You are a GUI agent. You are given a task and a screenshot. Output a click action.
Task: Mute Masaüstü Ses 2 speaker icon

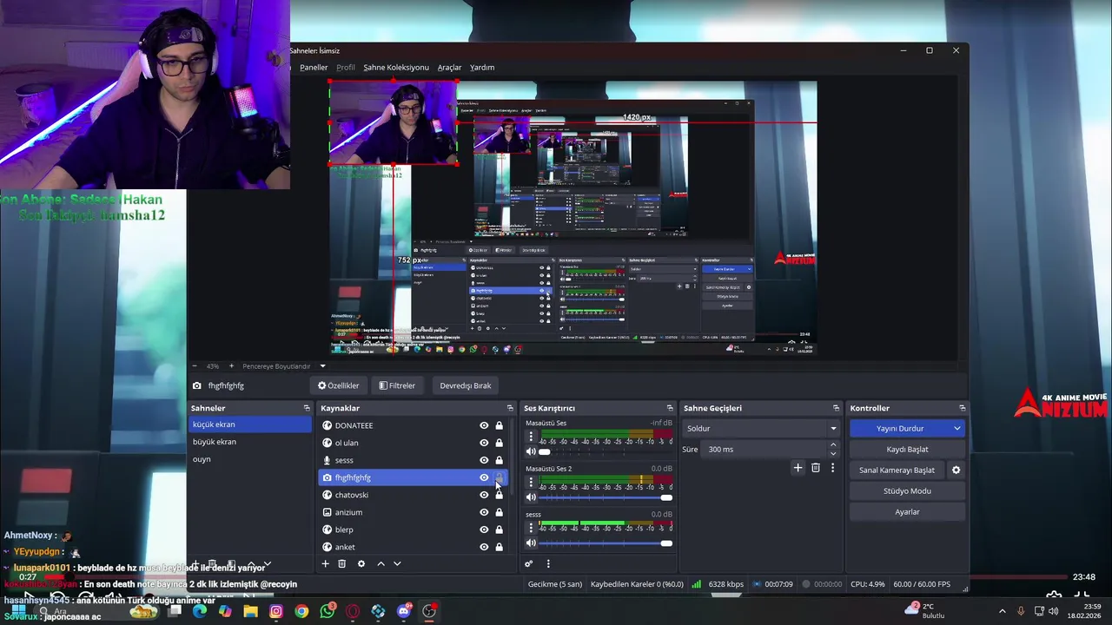coord(531,497)
